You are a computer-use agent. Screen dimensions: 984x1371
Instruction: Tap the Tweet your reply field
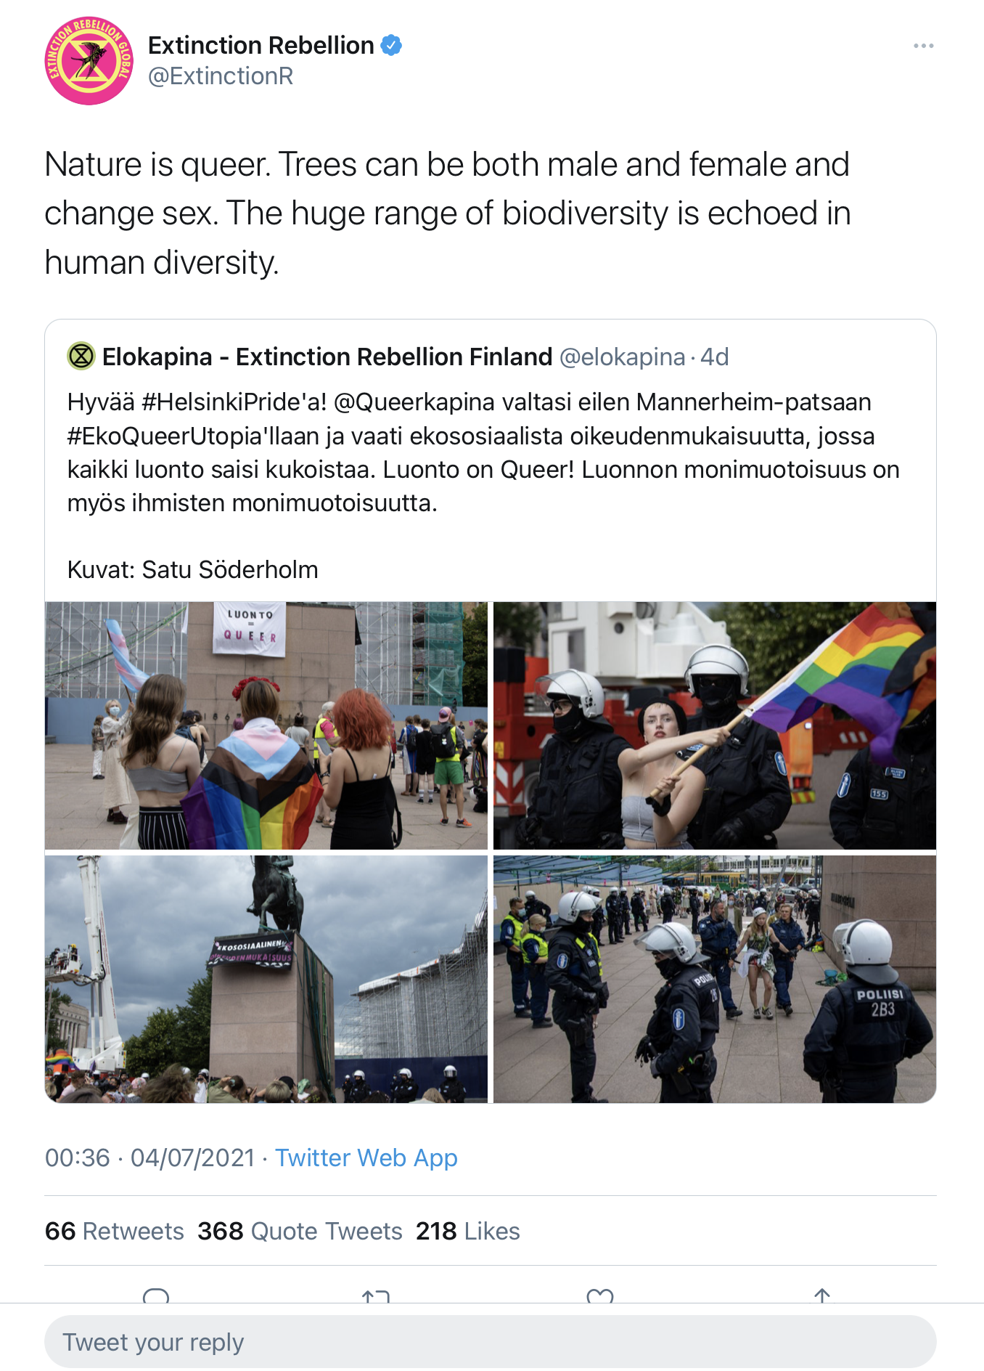pos(491,1342)
